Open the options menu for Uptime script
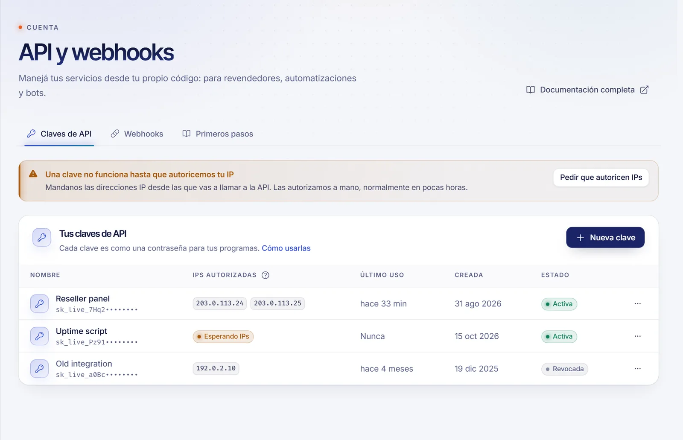This screenshot has width=683, height=440. tap(637, 336)
